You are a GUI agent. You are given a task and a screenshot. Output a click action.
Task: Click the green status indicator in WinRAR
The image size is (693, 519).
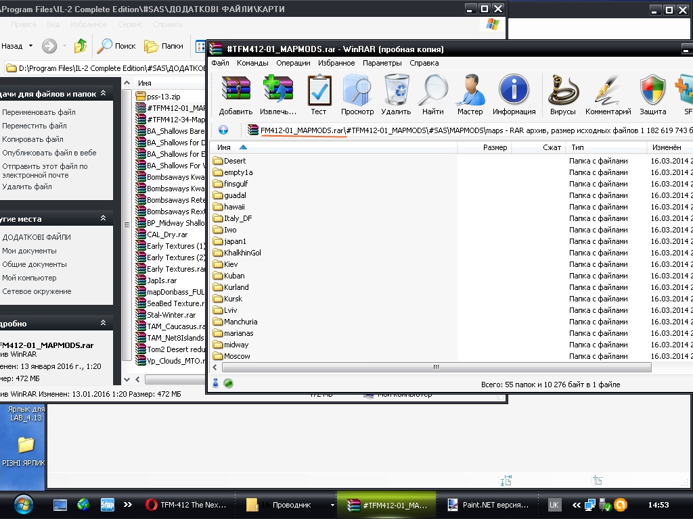click(228, 383)
